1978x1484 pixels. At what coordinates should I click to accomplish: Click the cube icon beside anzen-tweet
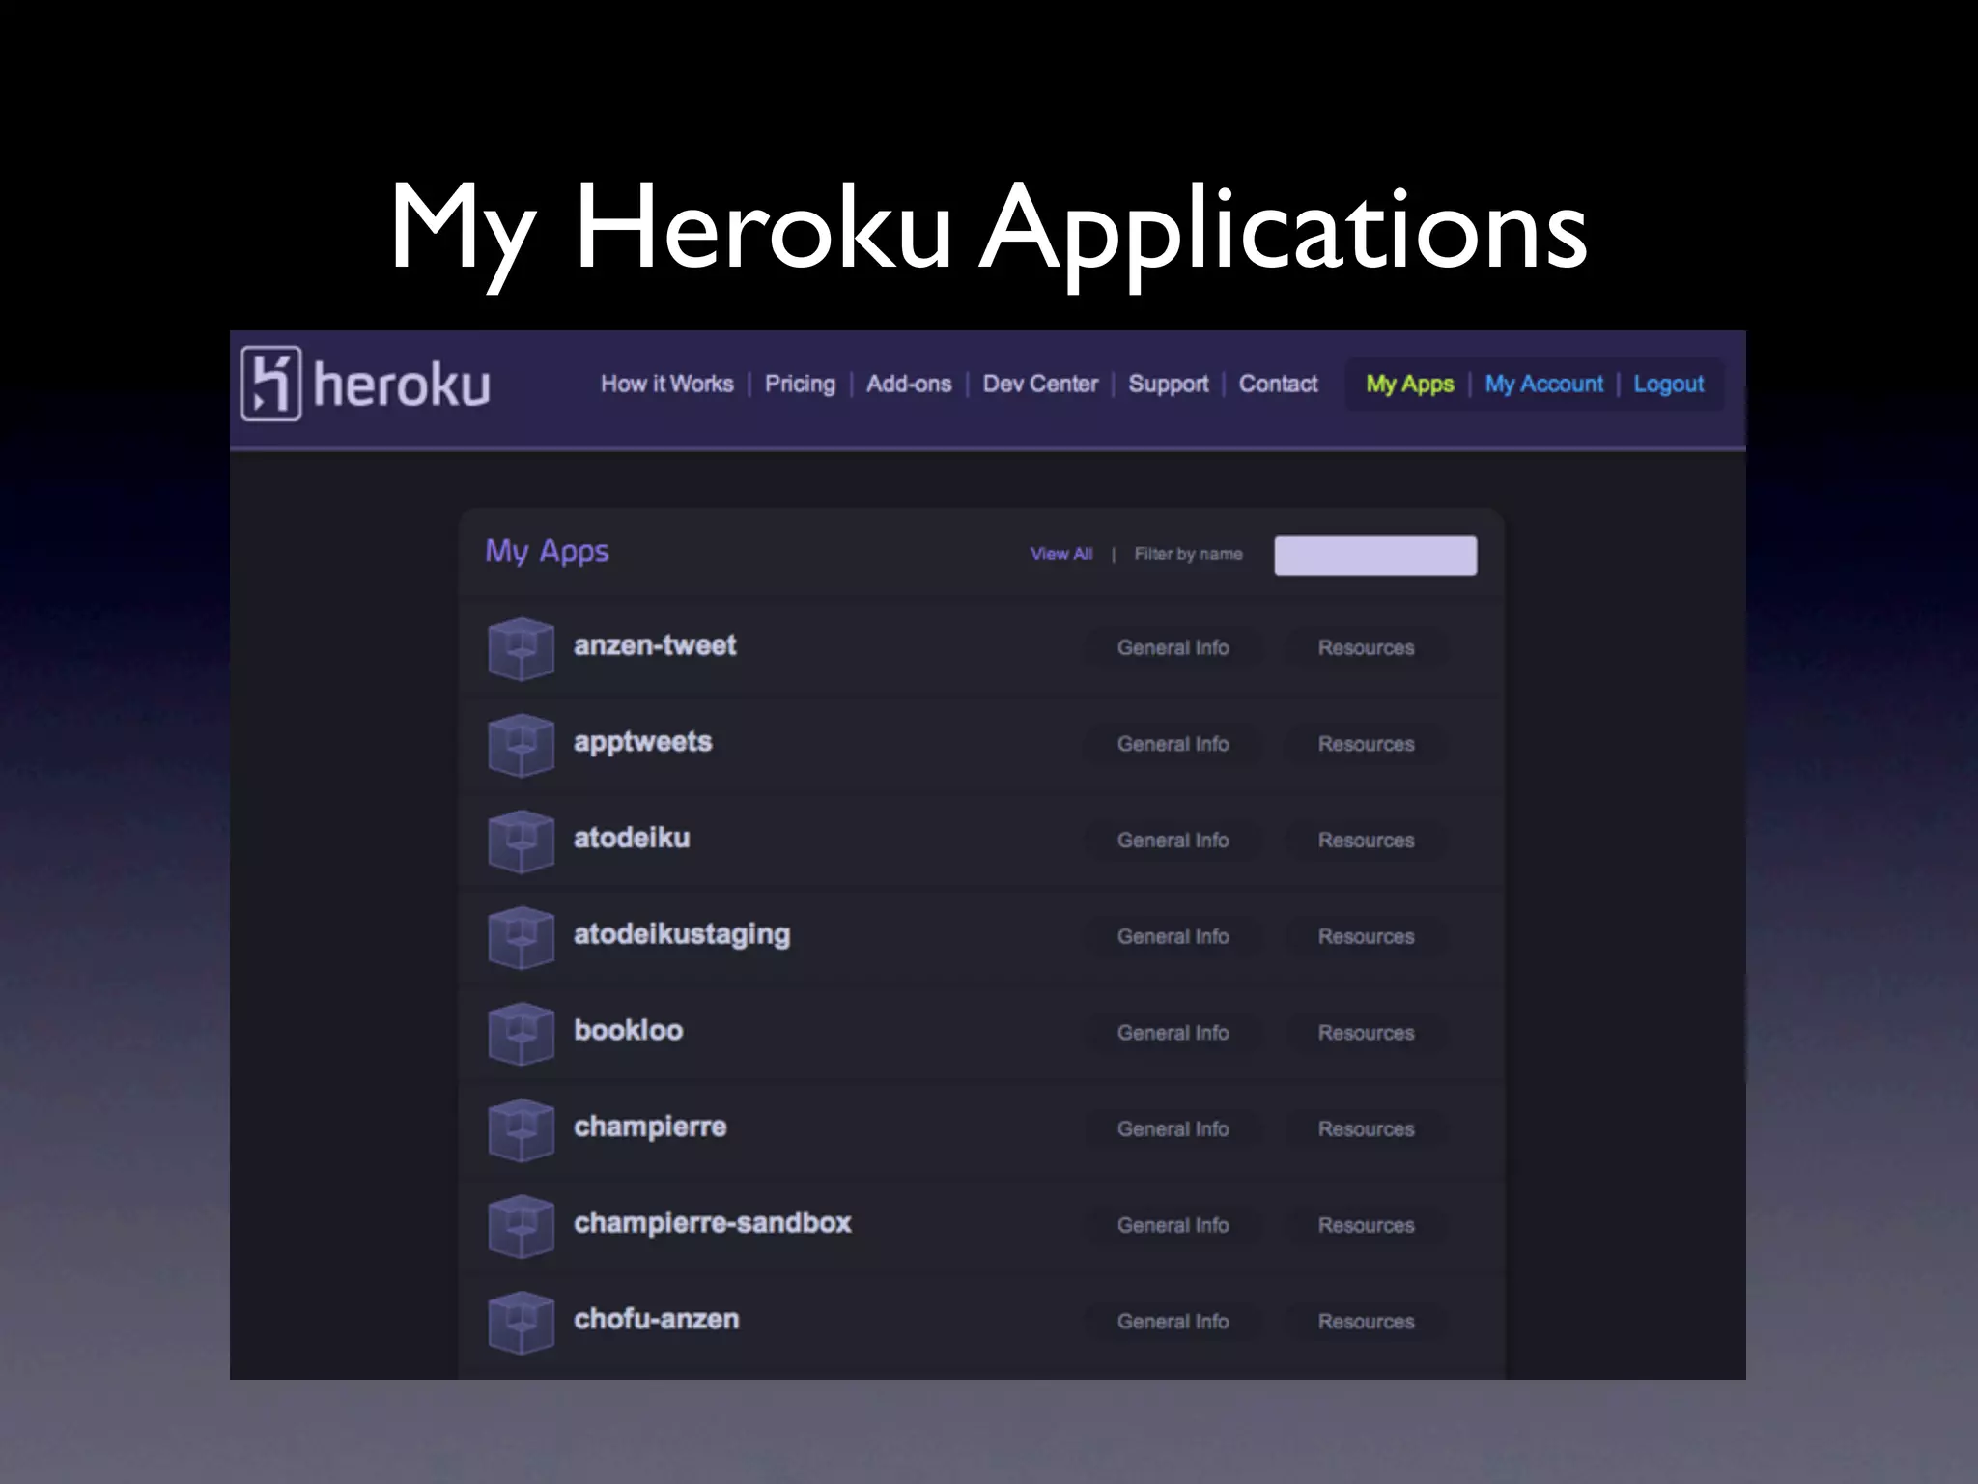[x=521, y=648]
